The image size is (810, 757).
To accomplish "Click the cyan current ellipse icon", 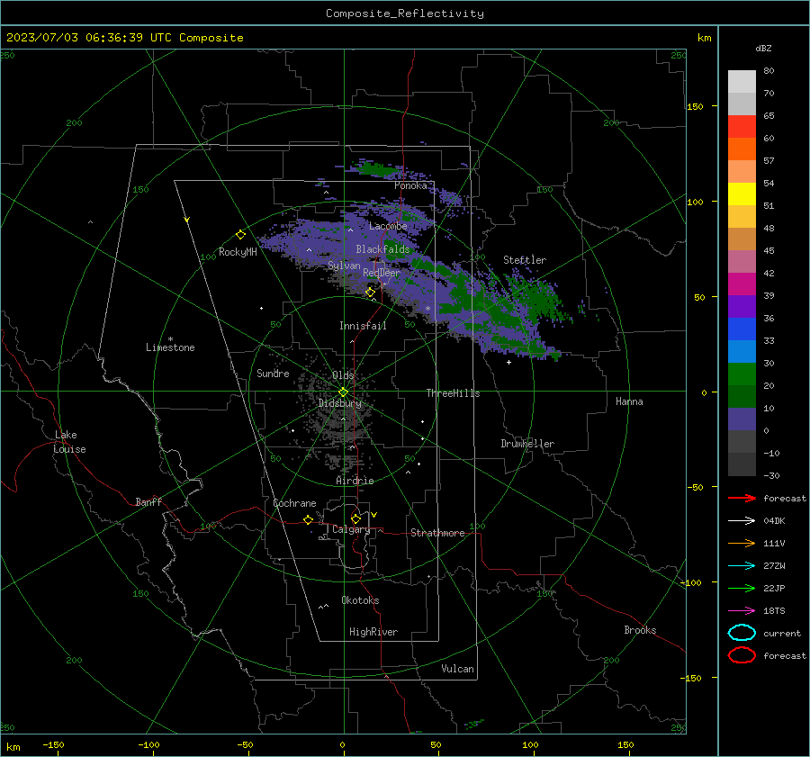I will (742, 633).
